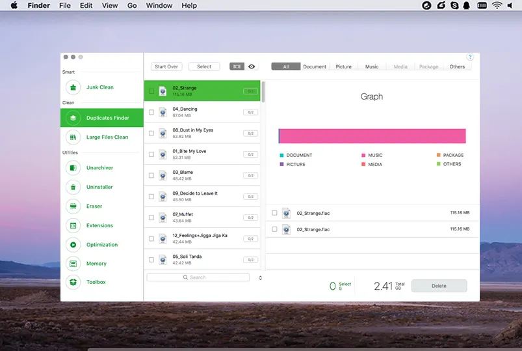Open the sort order stepper beside search
Image resolution: width=522 pixels, height=351 pixels.
pyautogui.click(x=260, y=277)
